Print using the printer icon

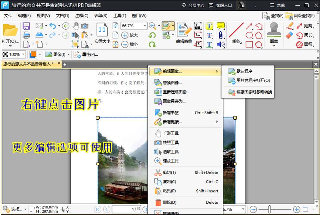pos(26,35)
